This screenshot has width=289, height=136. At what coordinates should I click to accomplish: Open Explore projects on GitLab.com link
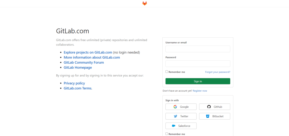[x=88, y=52]
